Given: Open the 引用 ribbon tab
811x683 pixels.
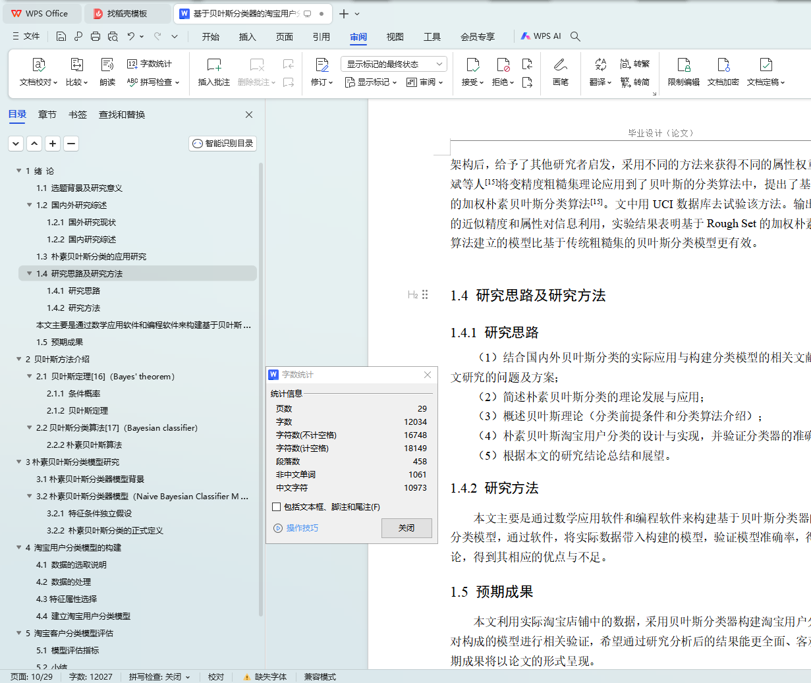Looking at the screenshot, I should 322,37.
